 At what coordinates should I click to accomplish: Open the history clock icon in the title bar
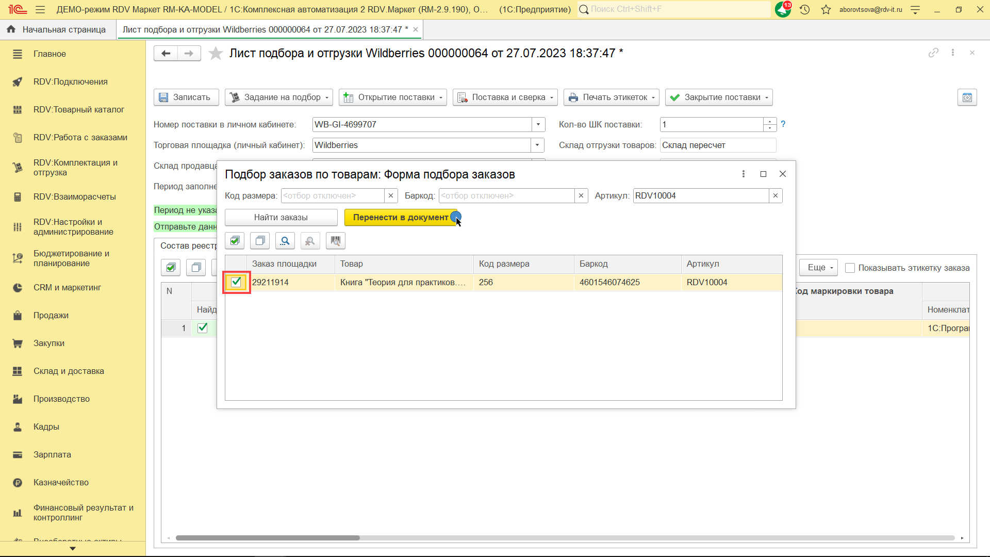coord(804,9)
